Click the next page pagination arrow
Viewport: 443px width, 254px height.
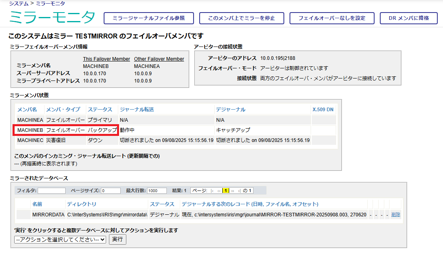(233, 190)
